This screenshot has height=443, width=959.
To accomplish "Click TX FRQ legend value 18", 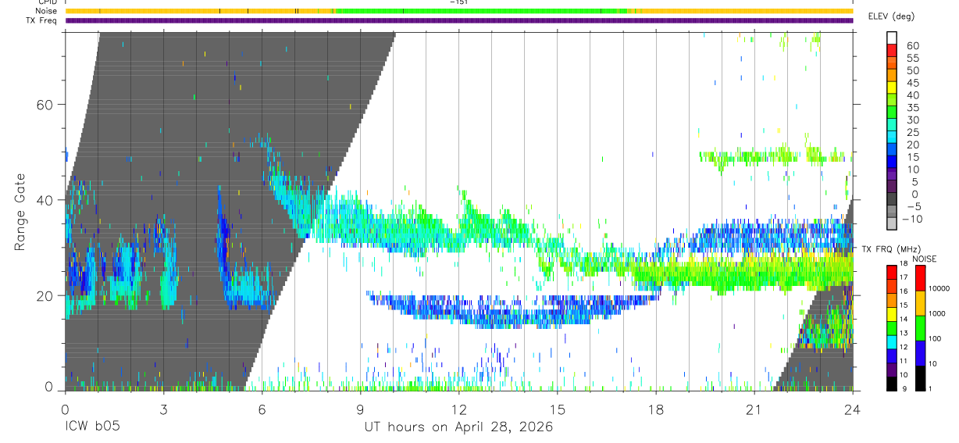I will (904, 263).
